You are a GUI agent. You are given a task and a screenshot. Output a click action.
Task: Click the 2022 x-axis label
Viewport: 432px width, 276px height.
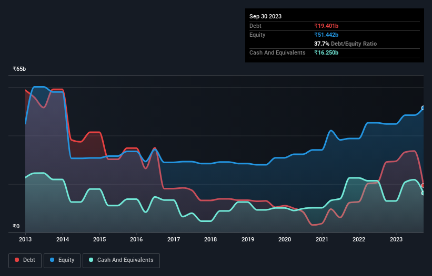click(x=359, y=239)
